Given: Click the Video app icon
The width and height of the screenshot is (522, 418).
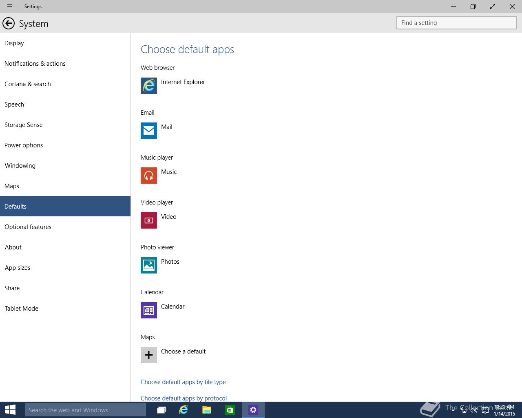Looking at the screenshot, I should 149,220.
